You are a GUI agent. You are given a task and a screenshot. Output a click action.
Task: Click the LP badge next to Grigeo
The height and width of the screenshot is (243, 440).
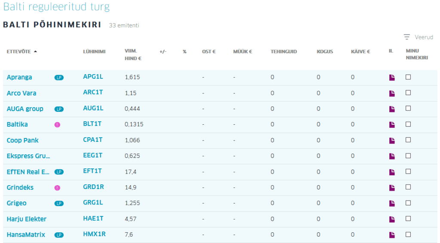pyautogui.click(x=59, y=204)
